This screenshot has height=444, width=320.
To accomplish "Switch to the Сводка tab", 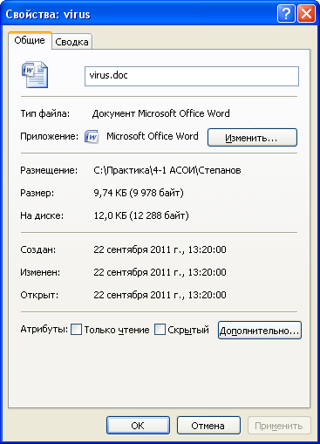I will tap(71, 42).
